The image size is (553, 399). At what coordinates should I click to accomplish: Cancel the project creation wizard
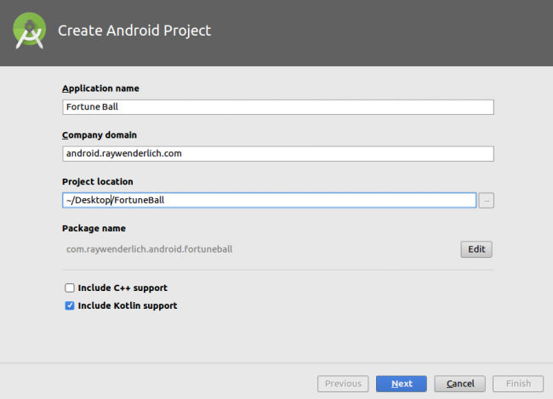pyautogui.click(x=459, y=384)
